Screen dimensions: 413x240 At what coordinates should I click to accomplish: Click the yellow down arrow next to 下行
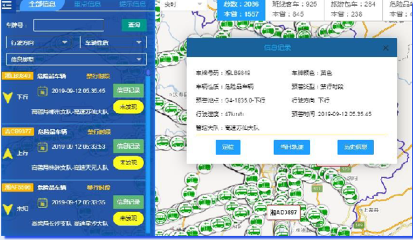(8, 97)
